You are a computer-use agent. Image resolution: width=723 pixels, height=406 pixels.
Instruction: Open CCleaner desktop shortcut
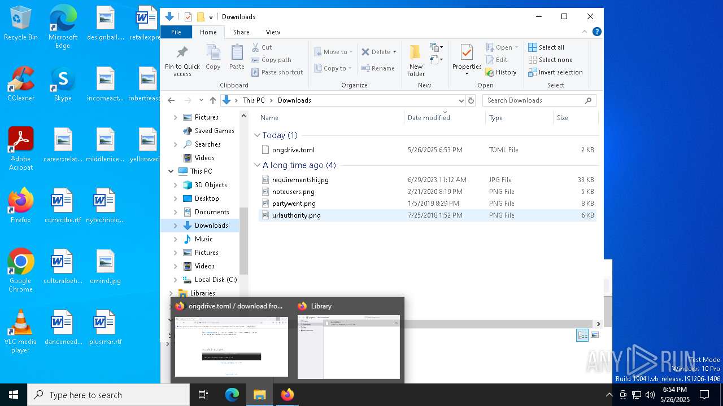point(20,84)
